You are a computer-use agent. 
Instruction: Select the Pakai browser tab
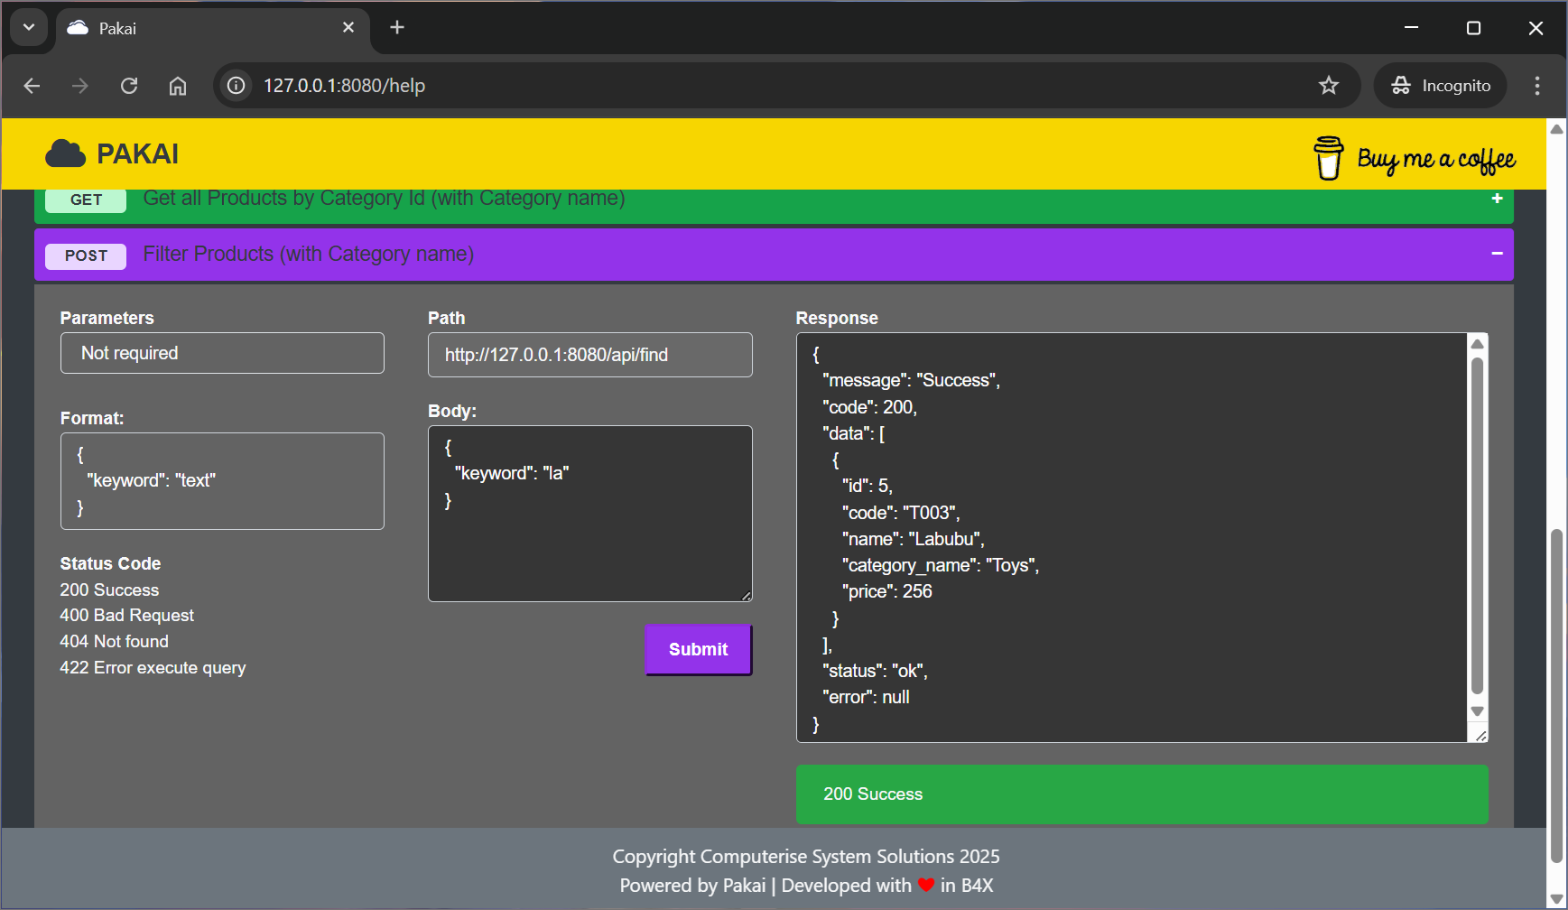click(x=213, y=28)
